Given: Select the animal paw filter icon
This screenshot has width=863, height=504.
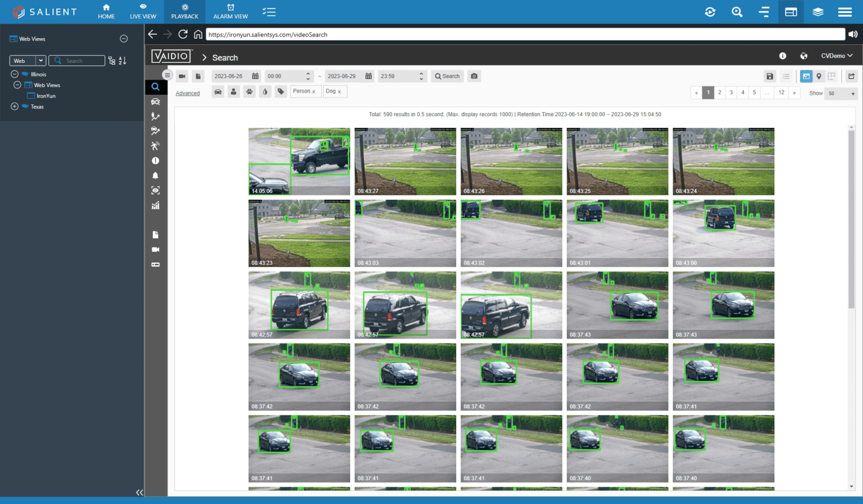Looking at the screenshot, I should pos(249,91).
